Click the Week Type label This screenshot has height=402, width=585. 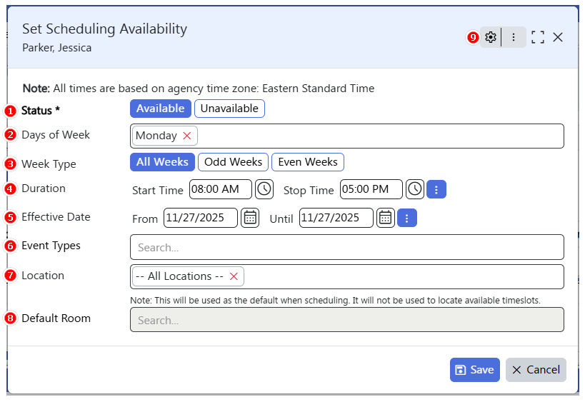tap(49, 164)
